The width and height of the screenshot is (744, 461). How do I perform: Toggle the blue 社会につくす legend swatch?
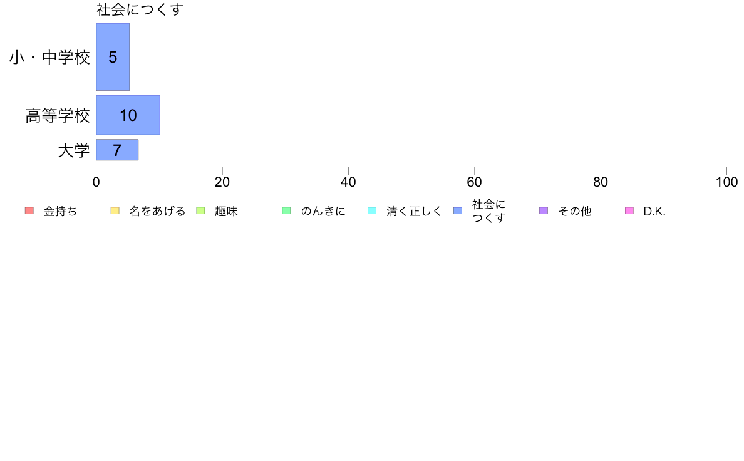[x=458, y=211]
